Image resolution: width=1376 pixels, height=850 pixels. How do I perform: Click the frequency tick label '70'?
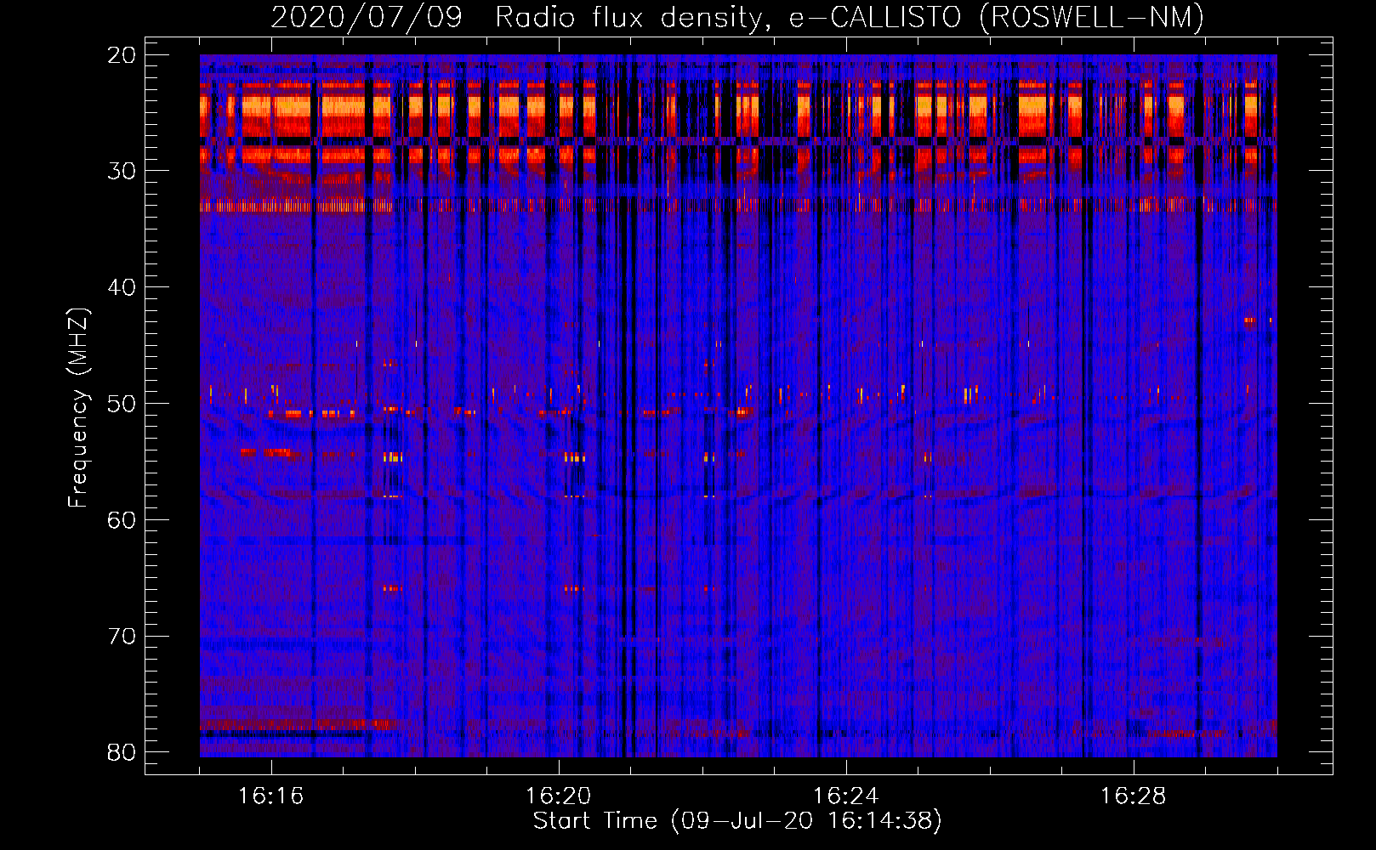click(x=122, y=637)
